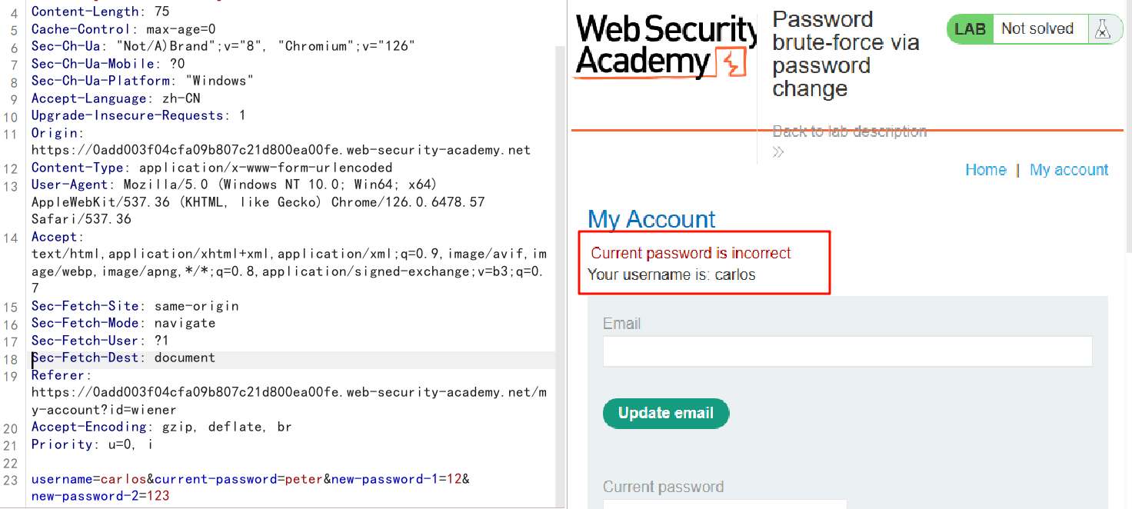Click the Content-Type header line
The width and height of the screenshot is (1132, 509).
211,168
